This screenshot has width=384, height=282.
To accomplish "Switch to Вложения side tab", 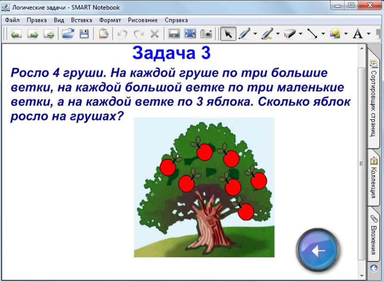I will click(x=373, y=235).
